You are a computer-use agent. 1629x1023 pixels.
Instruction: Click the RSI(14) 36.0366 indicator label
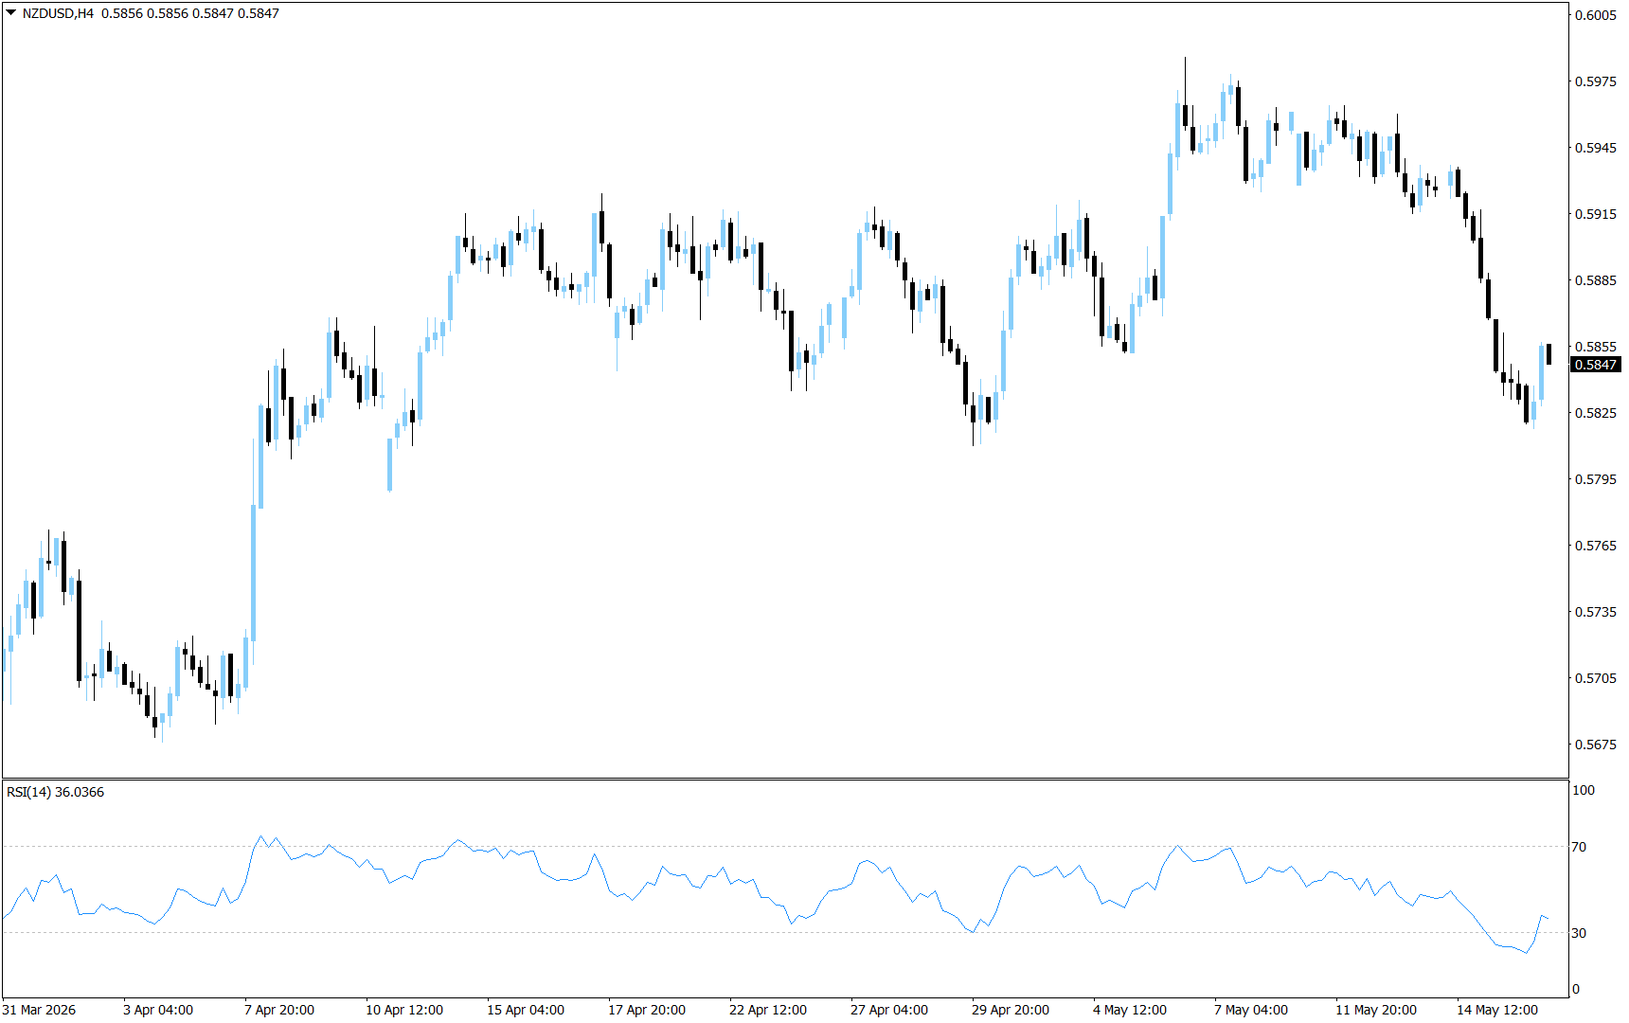tap(55, 792)
